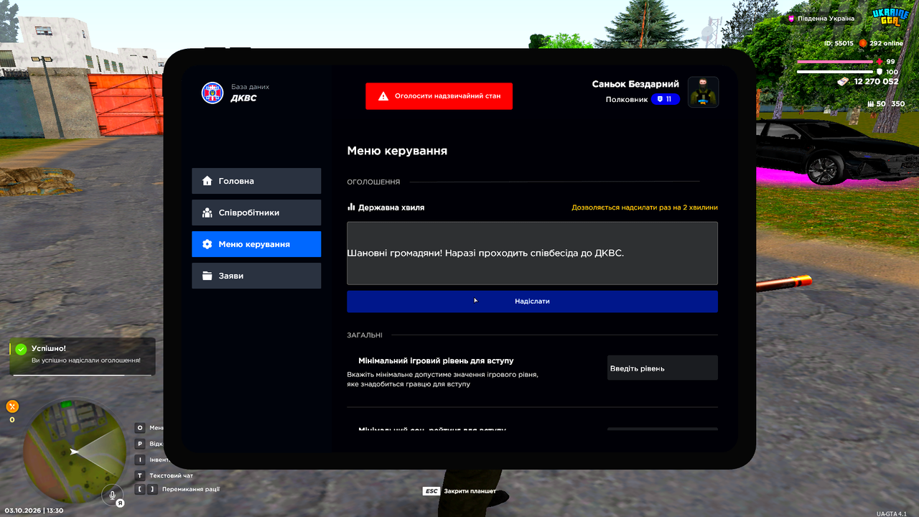Image resolution: width=919 pixels, height=517 pixels.
Task: Click the Надіслати button
Action: (532, 302)
